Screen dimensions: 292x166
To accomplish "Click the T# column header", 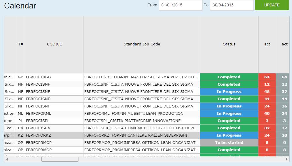I will tap(20, 44).
